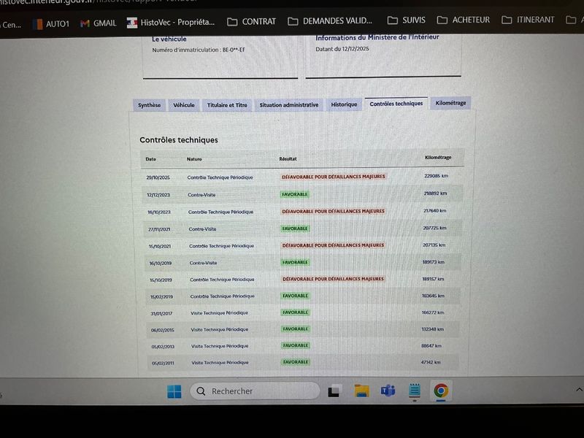Open the AUTO1 bookmark

point(50,24)
